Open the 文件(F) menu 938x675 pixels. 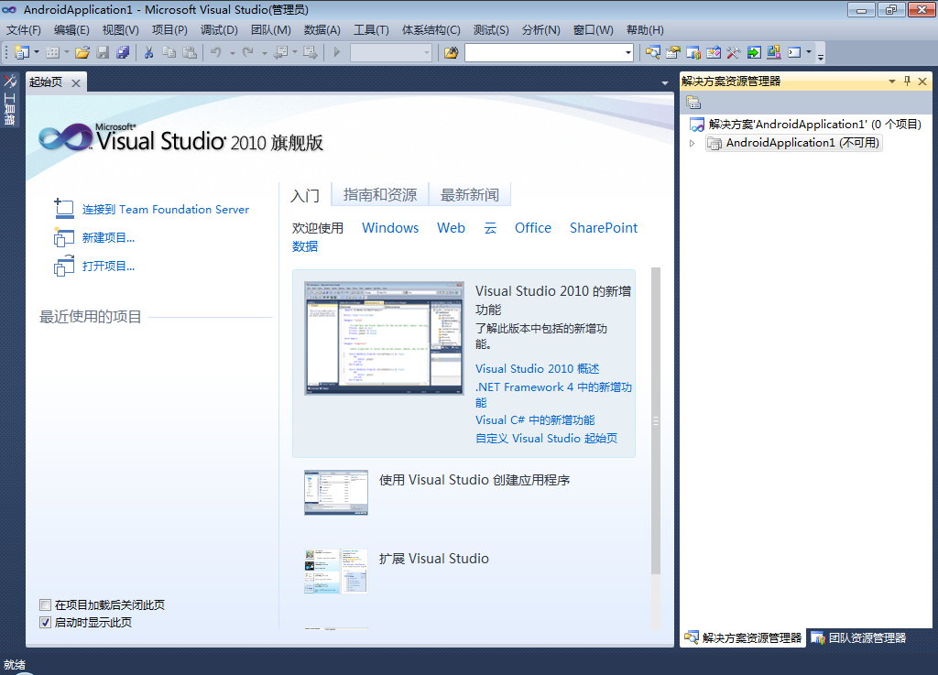[23, 30]
